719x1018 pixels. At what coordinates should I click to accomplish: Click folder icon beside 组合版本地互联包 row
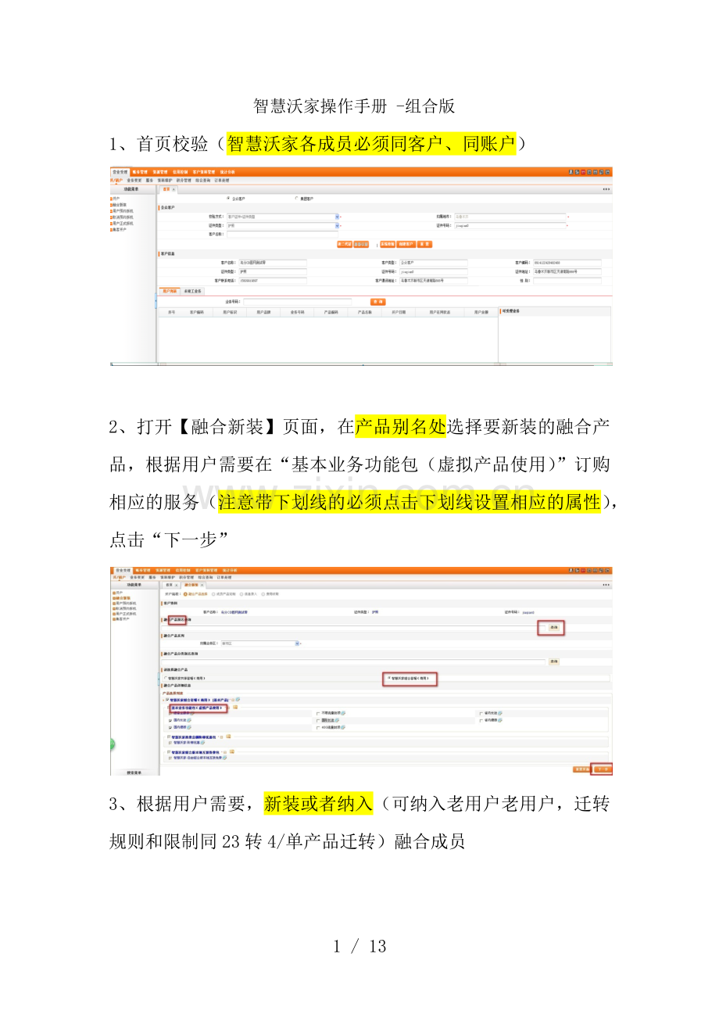pos(232,751)
